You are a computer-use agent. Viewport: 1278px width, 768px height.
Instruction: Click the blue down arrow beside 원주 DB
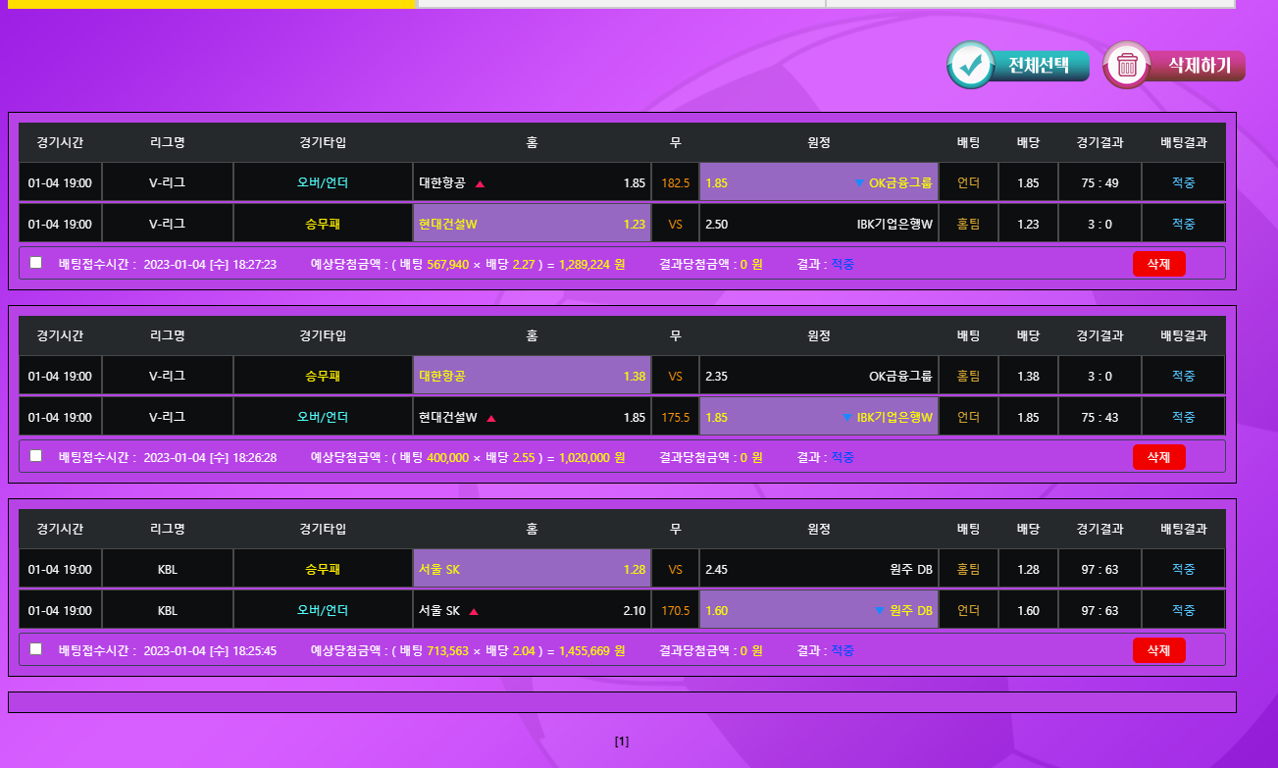coord(880,611)
